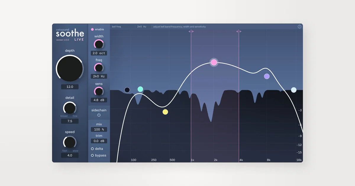Screen dimensions: 355x186
Task: Click the 2.0 oct width value box
Action: click(x=99, y=53)
